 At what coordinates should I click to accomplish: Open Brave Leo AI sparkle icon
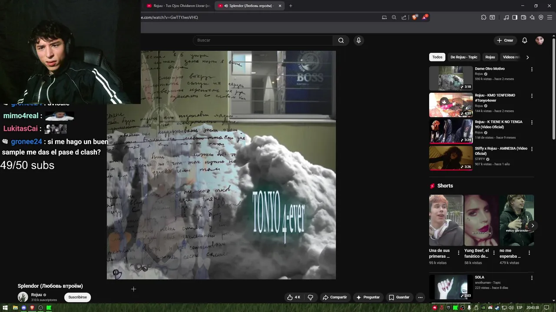(x=532, y=17)
